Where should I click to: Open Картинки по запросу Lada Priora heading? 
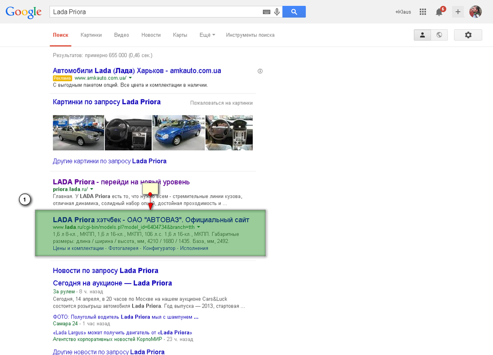pos(106,102)
